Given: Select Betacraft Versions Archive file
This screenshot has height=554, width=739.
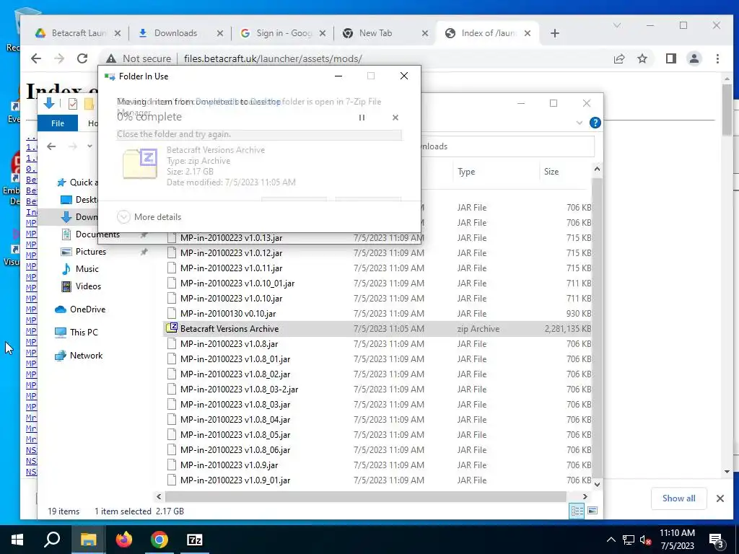Looking at the screenshot, I should [x=377, y=329].
